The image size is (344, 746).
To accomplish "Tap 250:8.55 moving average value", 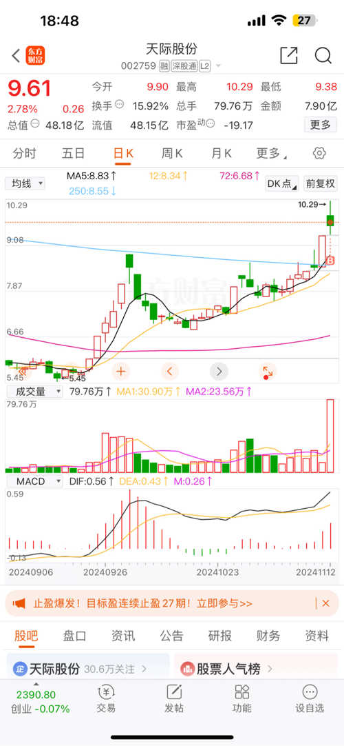I will tap(91, 191).
